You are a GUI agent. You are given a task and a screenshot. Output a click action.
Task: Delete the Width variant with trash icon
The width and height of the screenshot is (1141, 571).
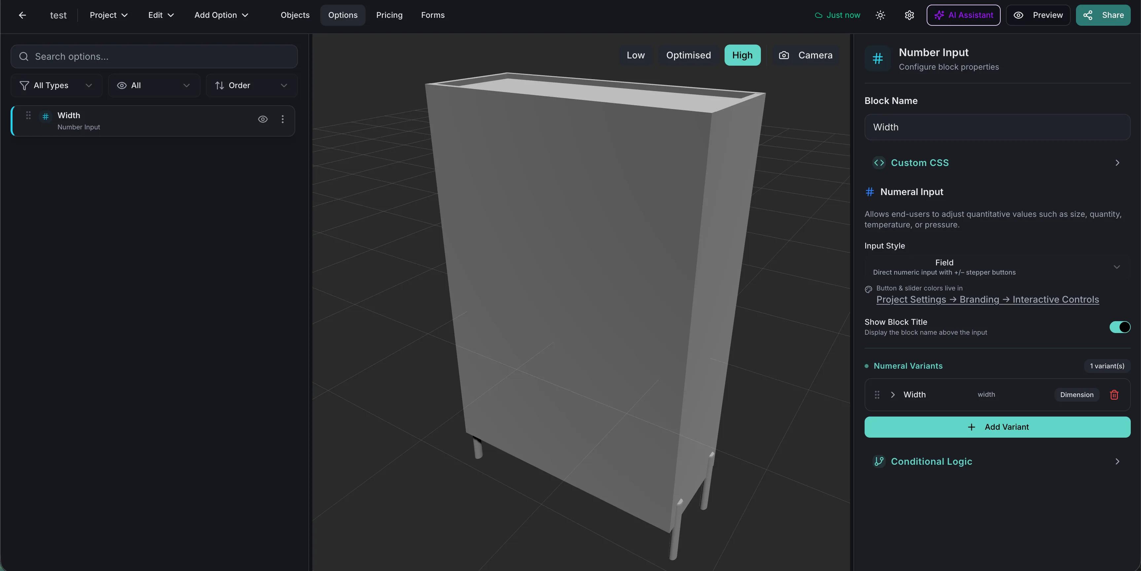[x=1114, y=394]
